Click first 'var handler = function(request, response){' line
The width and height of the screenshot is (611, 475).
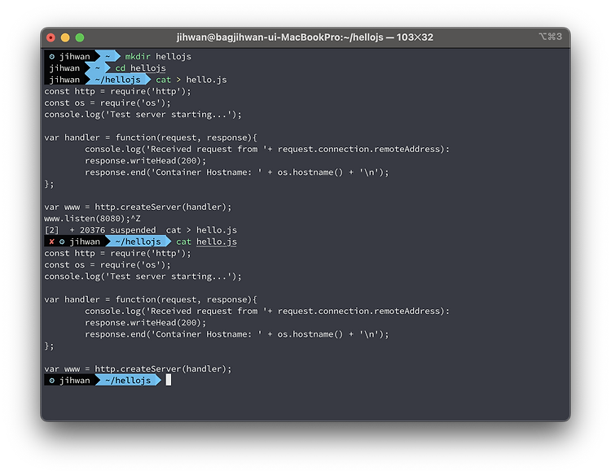[x=151, y=137]
